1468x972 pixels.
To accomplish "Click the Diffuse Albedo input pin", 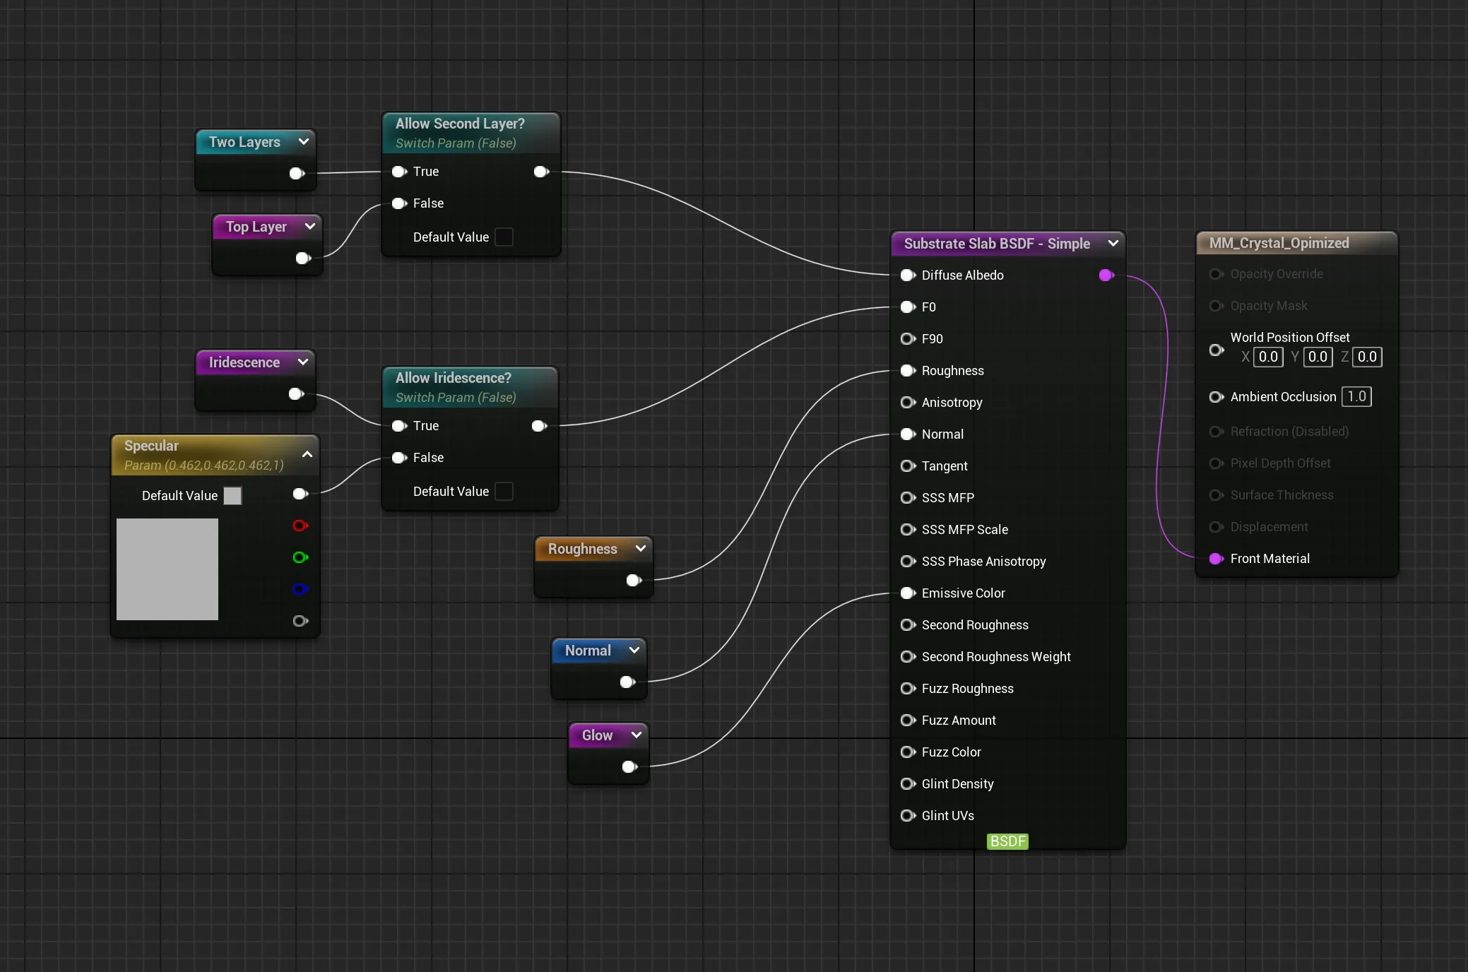I will coord(908,275).
